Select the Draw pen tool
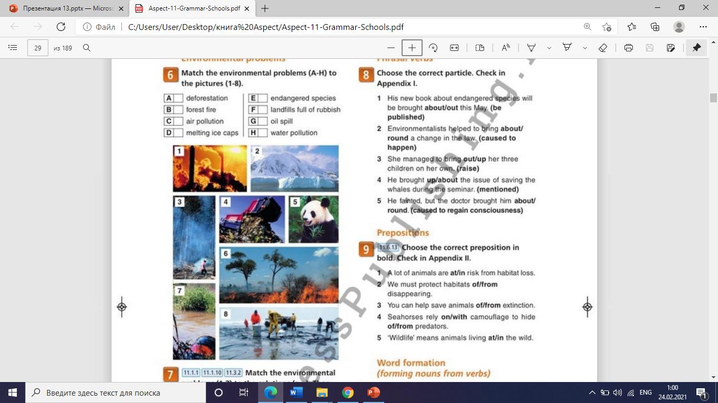Screen dimensions: 718x403 pos(531,48)
